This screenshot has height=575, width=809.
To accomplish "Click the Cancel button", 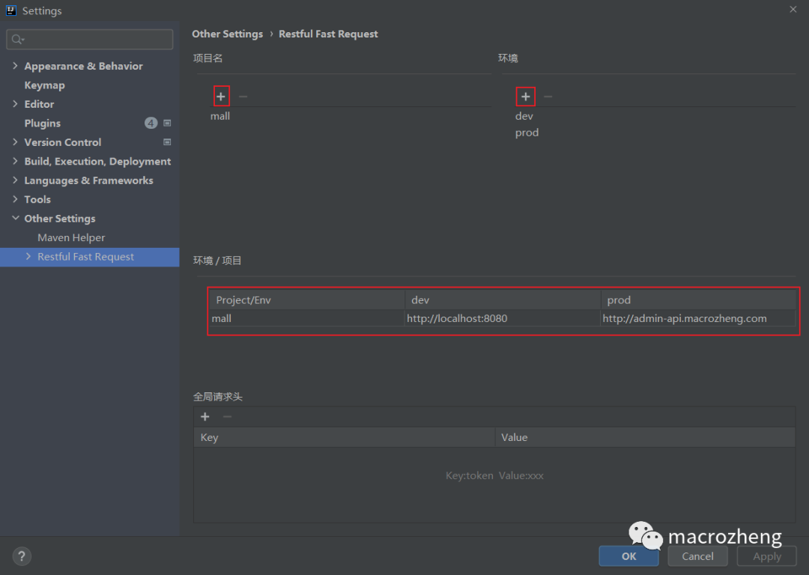I will (x=697, y=556).
